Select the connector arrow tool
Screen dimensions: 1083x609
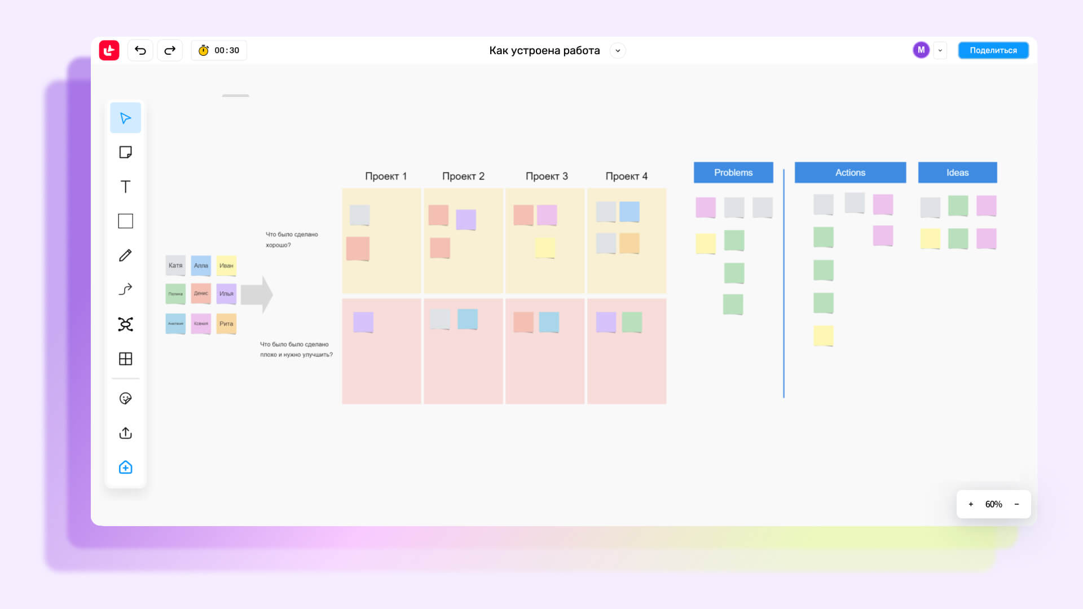[125, 289]
